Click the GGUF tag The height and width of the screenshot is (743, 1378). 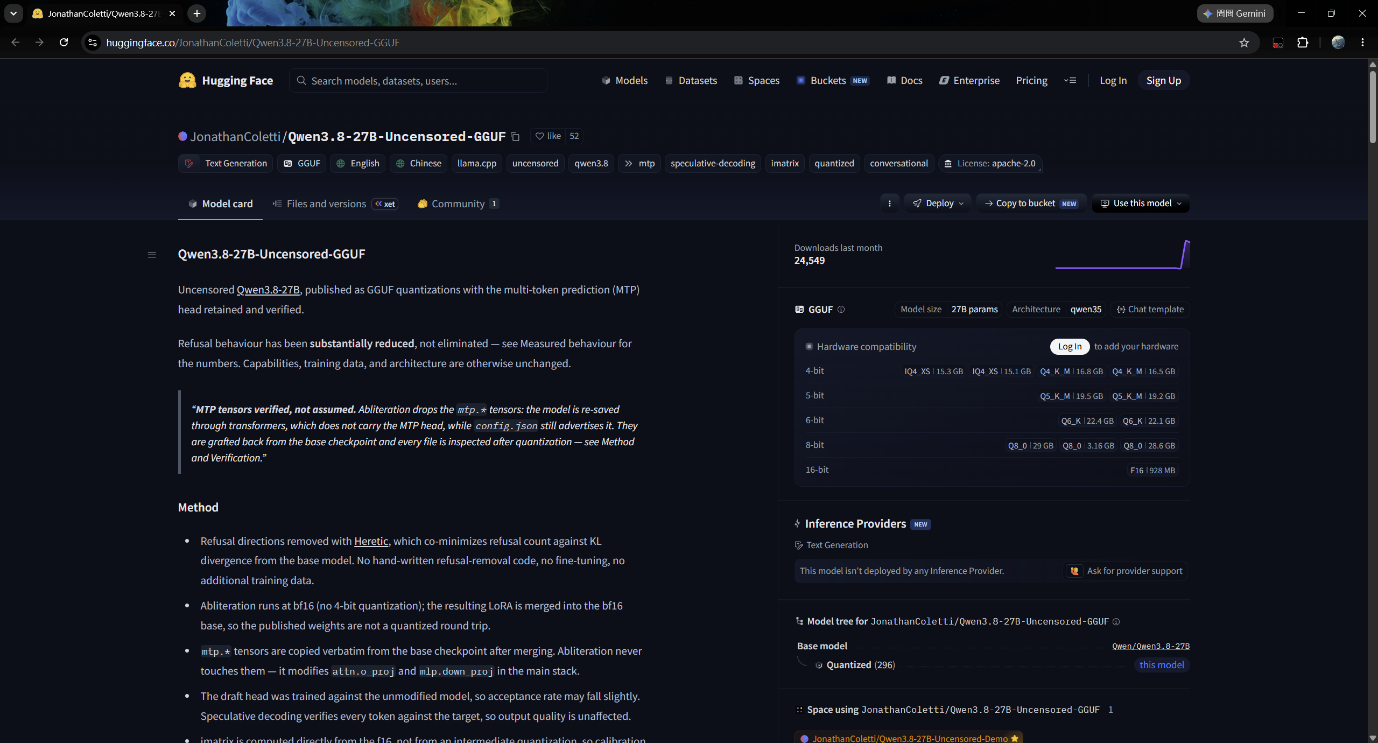click(x=301, y=164)
